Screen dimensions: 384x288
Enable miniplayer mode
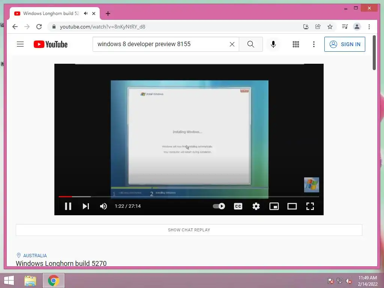274,206
